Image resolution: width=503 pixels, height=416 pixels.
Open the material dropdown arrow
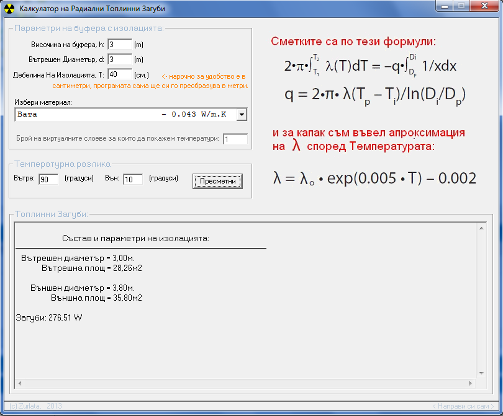point(242,115)
